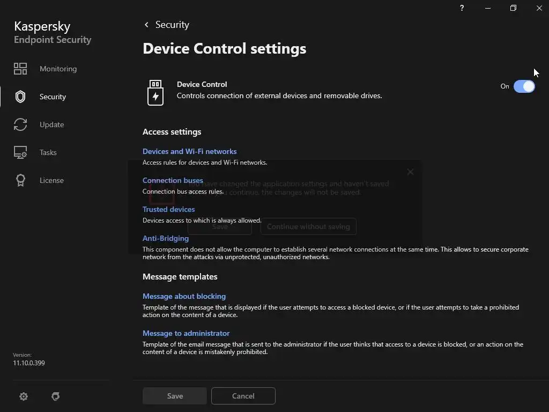Click the Security shield icon
Image resolution: width=549 pixels, height=412 pixels.
point(20,97)
